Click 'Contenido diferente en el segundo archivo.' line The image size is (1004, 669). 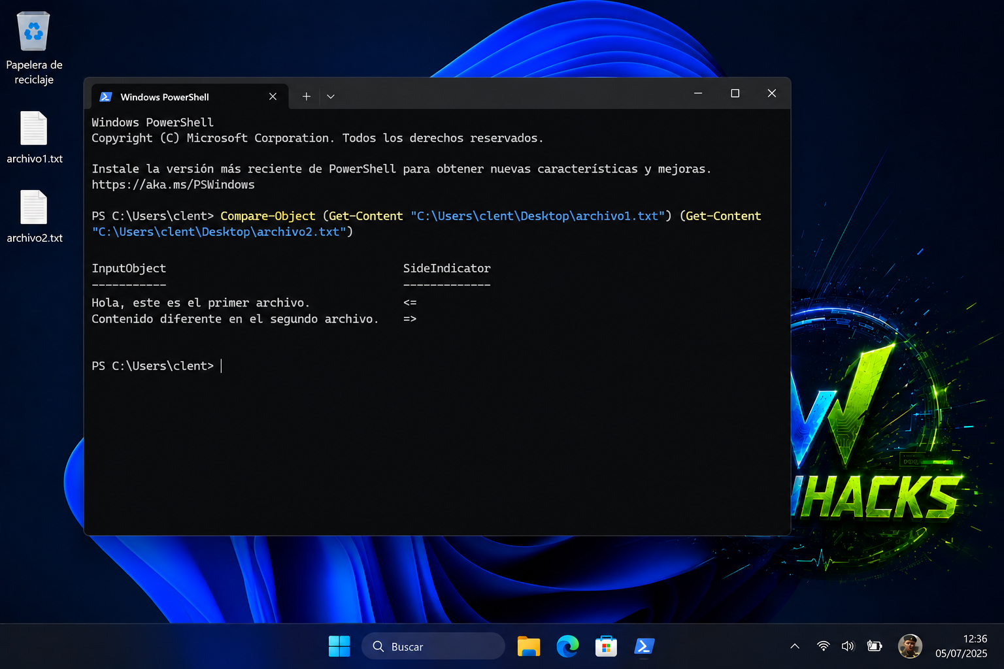[x=235, y=319]
